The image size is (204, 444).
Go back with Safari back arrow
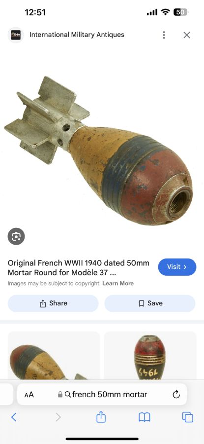pyautogui.click(x=14, y=417)
